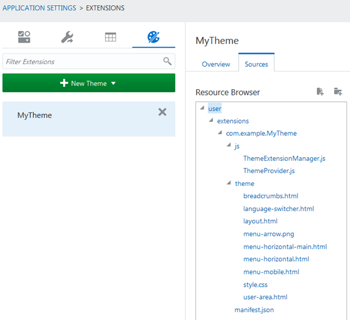Collapse the user tree node
The width and height of the screenshot is (350, 320).
coord(202,108)
